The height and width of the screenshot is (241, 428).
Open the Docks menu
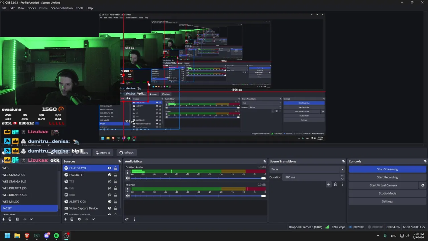pos(31,8)
